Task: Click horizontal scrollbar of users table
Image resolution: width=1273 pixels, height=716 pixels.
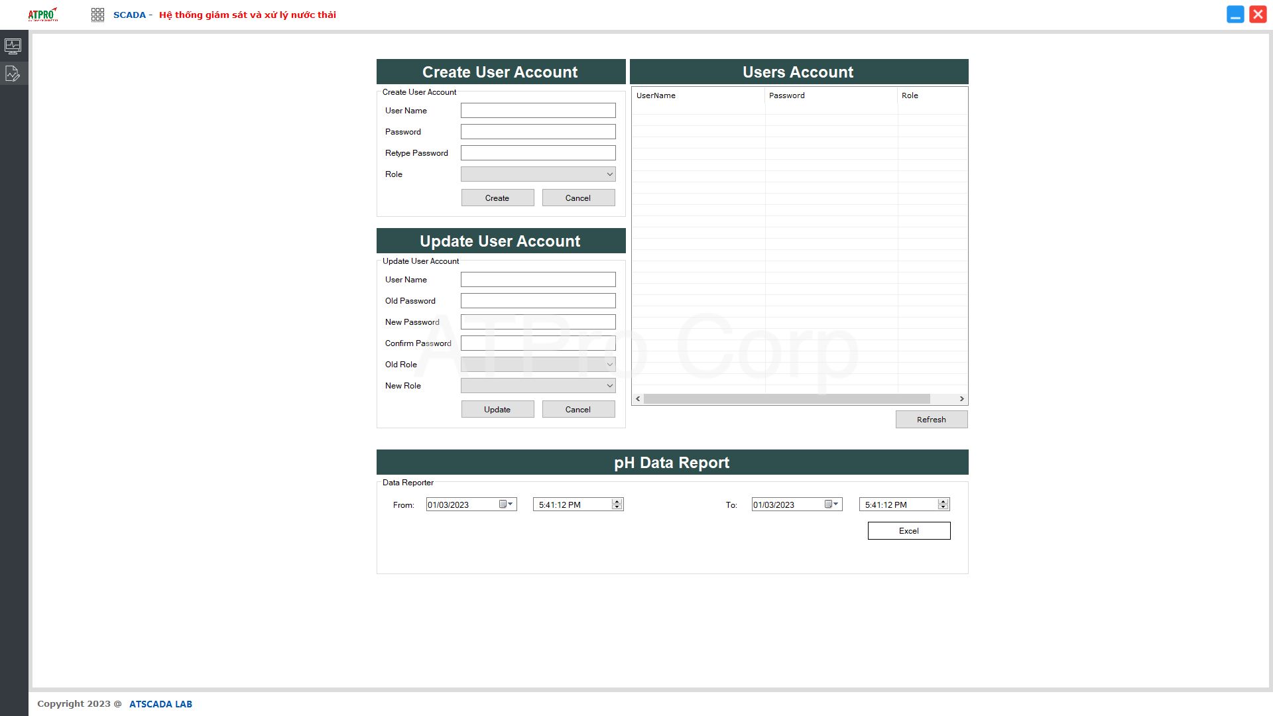Action: [x=786, y=398]
